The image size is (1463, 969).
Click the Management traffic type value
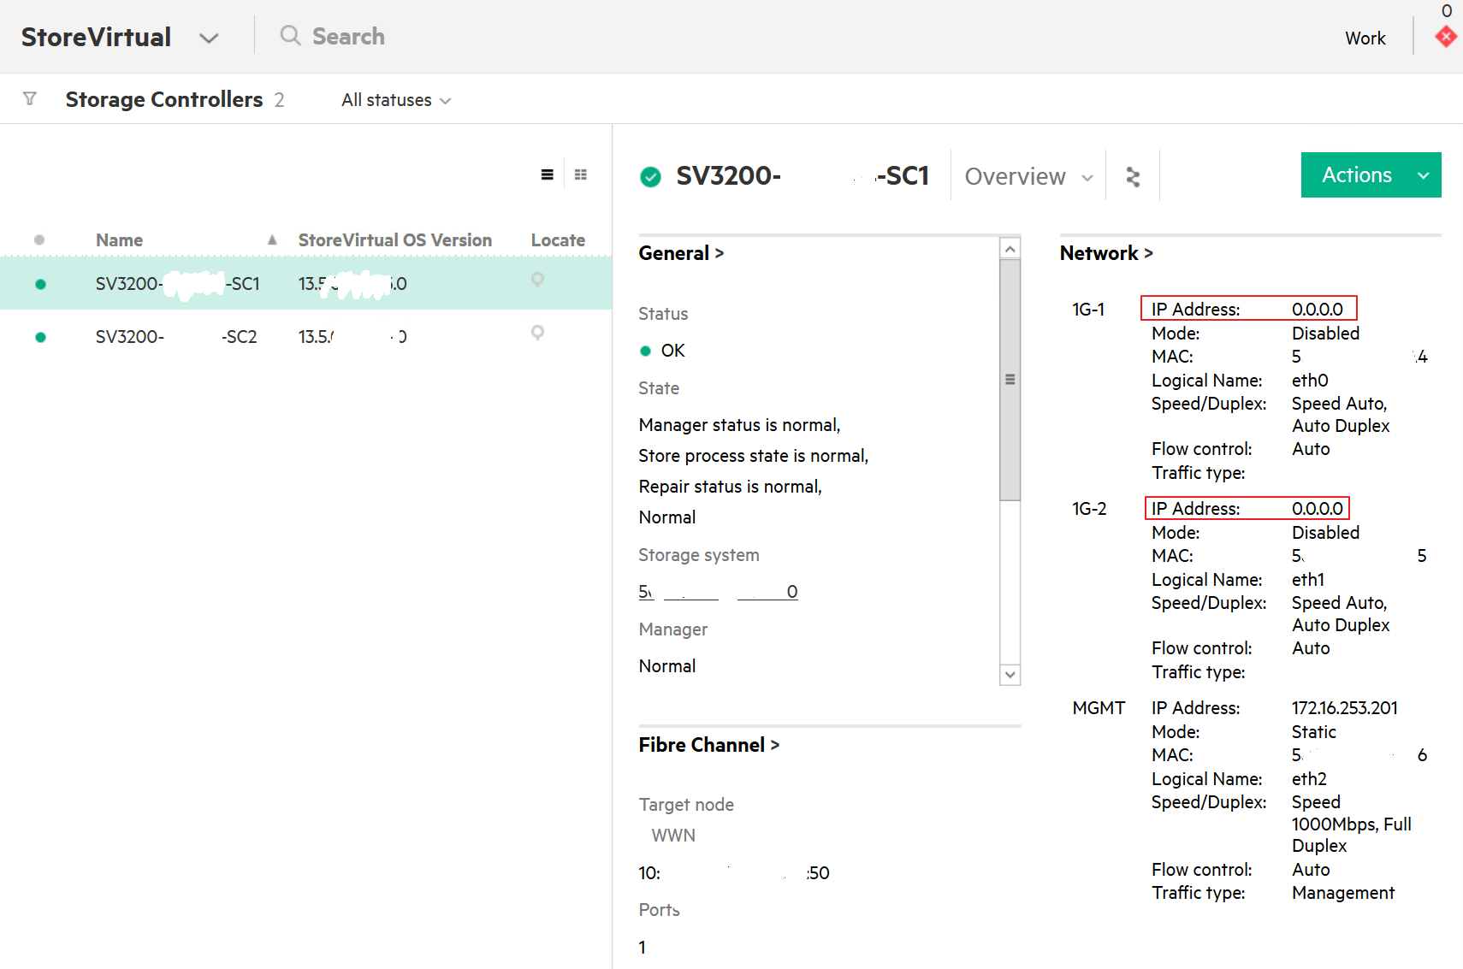click(x=1343, y=892)
